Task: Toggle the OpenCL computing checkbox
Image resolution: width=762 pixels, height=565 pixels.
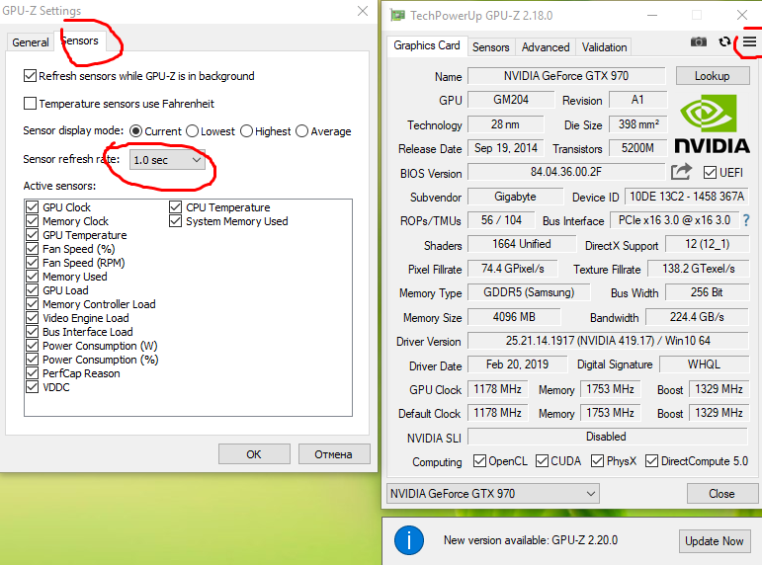Action: pyautogui.click(x=479, y=460)
